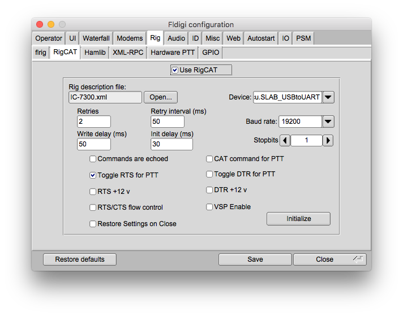Click the Baud rate 19200 field
The image size is (403, 316).
pos(300,122)
